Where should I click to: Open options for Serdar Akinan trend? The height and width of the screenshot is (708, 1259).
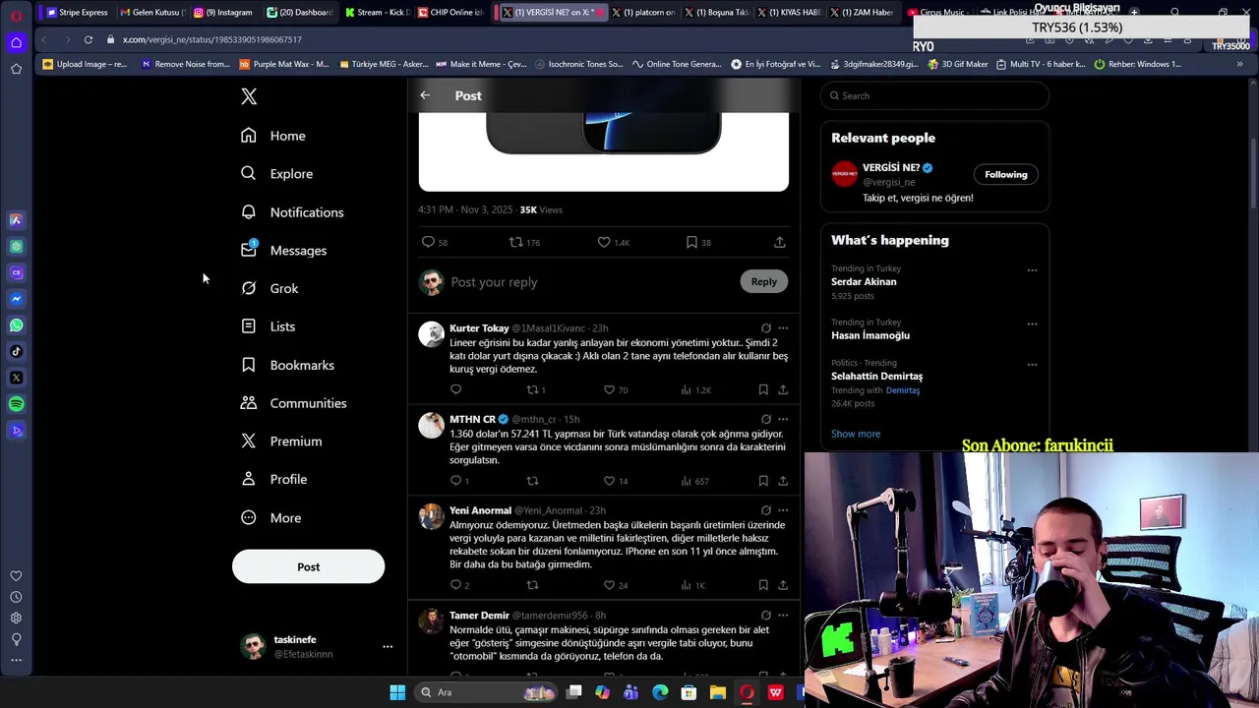pos(1032,270)
